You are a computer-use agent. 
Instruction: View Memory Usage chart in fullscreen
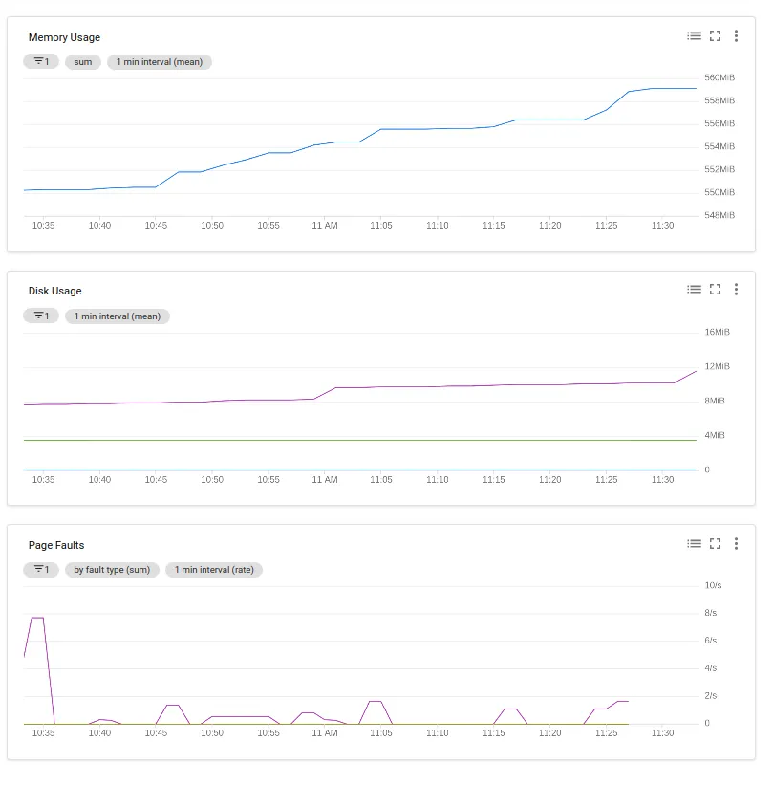tap(715, 36)
